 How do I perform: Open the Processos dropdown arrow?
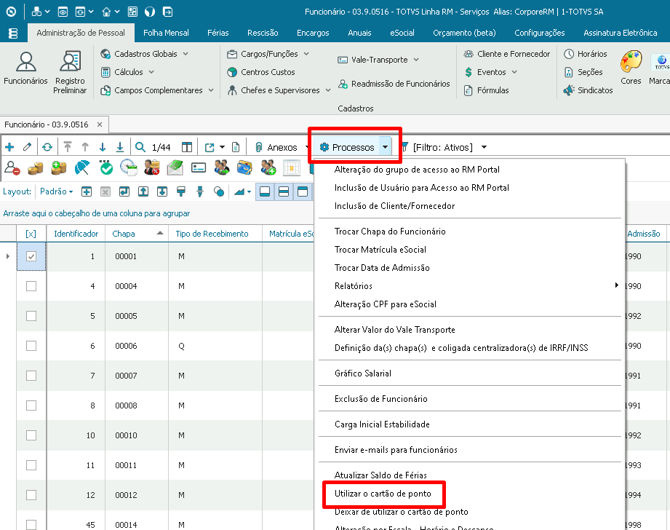385,147
